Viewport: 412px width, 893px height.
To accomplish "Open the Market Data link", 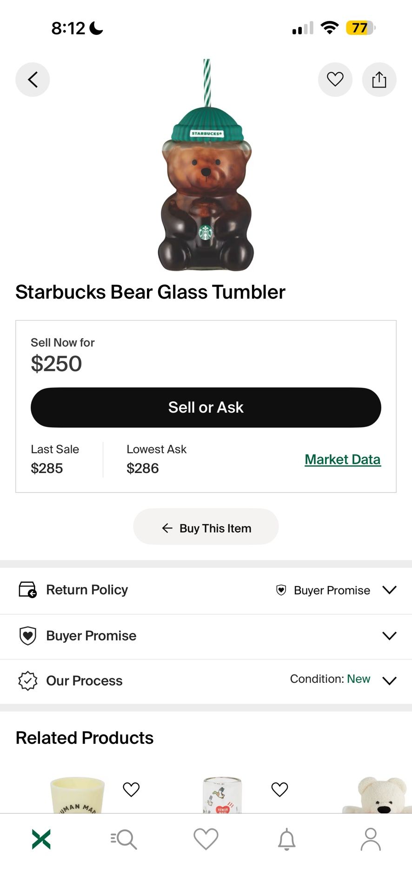I will click(342, 459).
